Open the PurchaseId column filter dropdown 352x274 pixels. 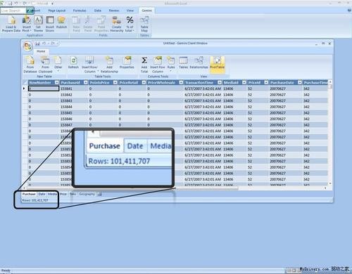click(86, 82)
